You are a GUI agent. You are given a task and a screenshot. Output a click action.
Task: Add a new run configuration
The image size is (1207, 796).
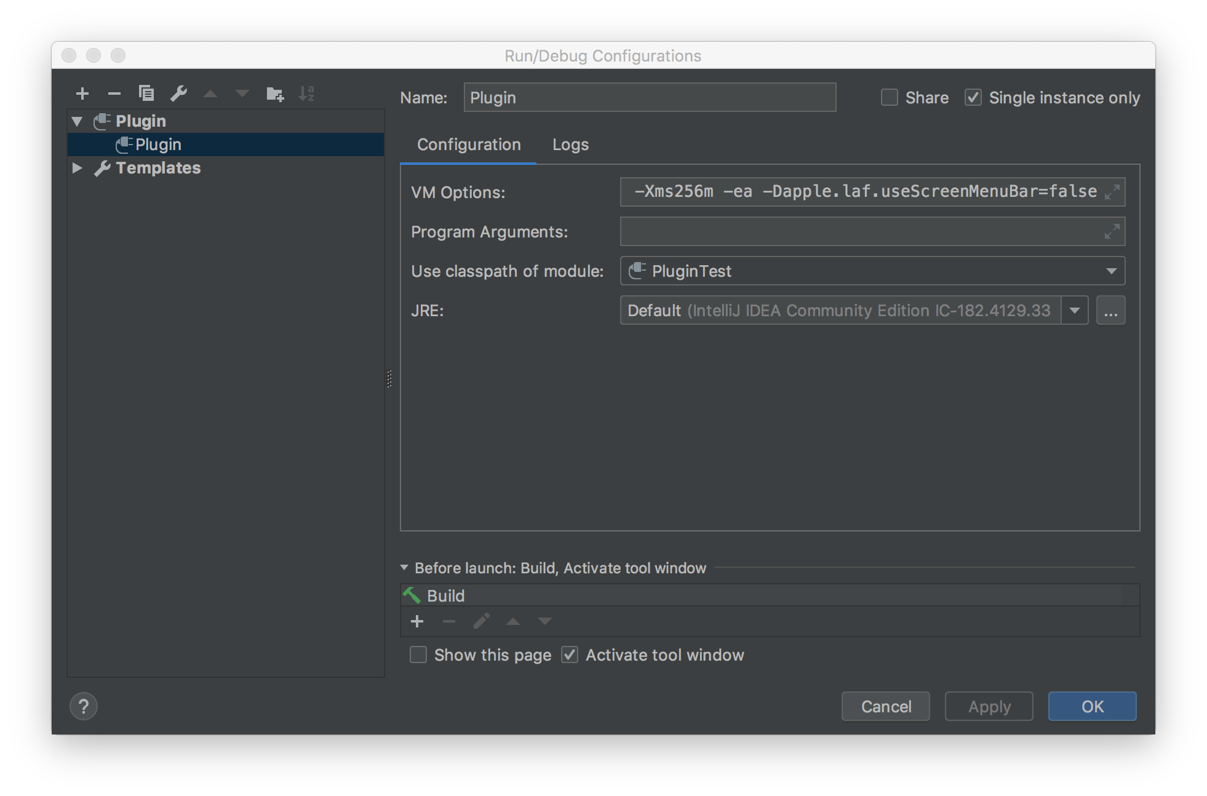point(82,94)
